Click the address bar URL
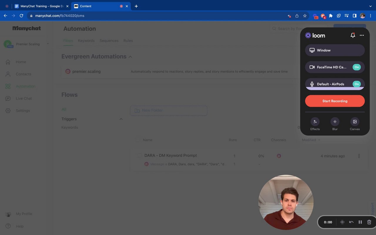 [60, 16]
